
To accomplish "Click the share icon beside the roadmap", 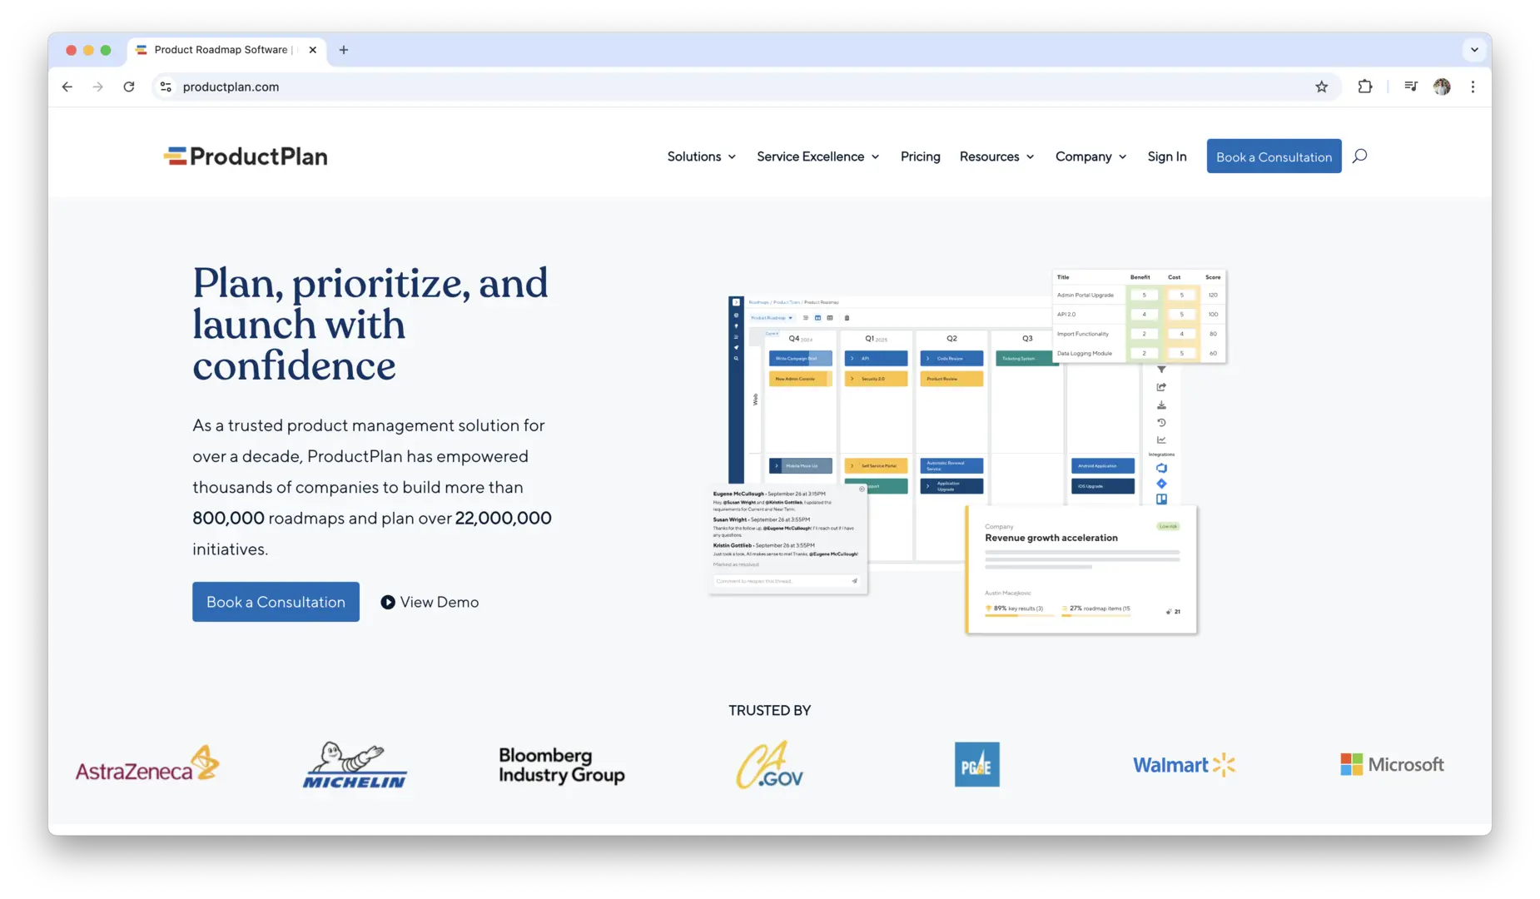I will click(x=1161, y=387).
